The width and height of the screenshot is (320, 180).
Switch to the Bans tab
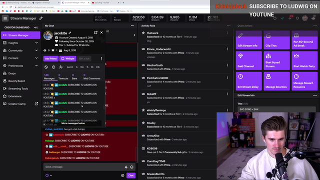(74, 76)
